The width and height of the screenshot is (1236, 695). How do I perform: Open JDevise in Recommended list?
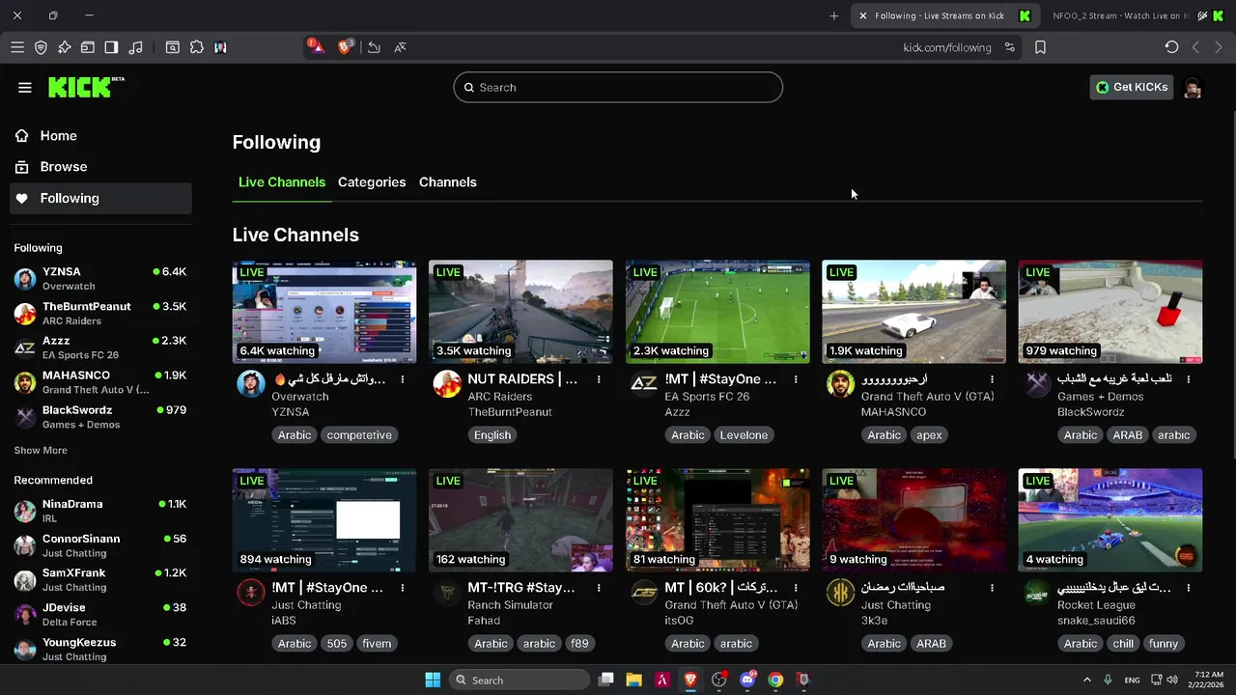(101, 615)
